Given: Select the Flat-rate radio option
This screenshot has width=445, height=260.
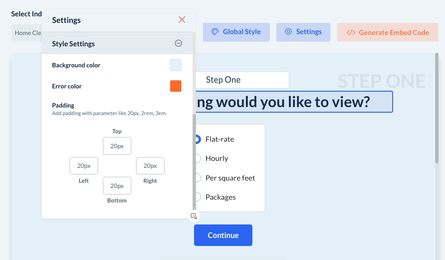Looking at the screenshot, I should pyautogui.click(x=197, y=139).
